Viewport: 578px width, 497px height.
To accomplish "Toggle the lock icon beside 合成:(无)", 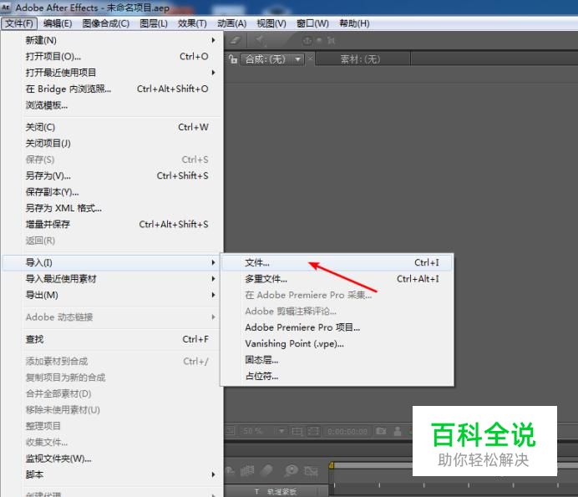I will pyautogui.click(x=232, y=59).
